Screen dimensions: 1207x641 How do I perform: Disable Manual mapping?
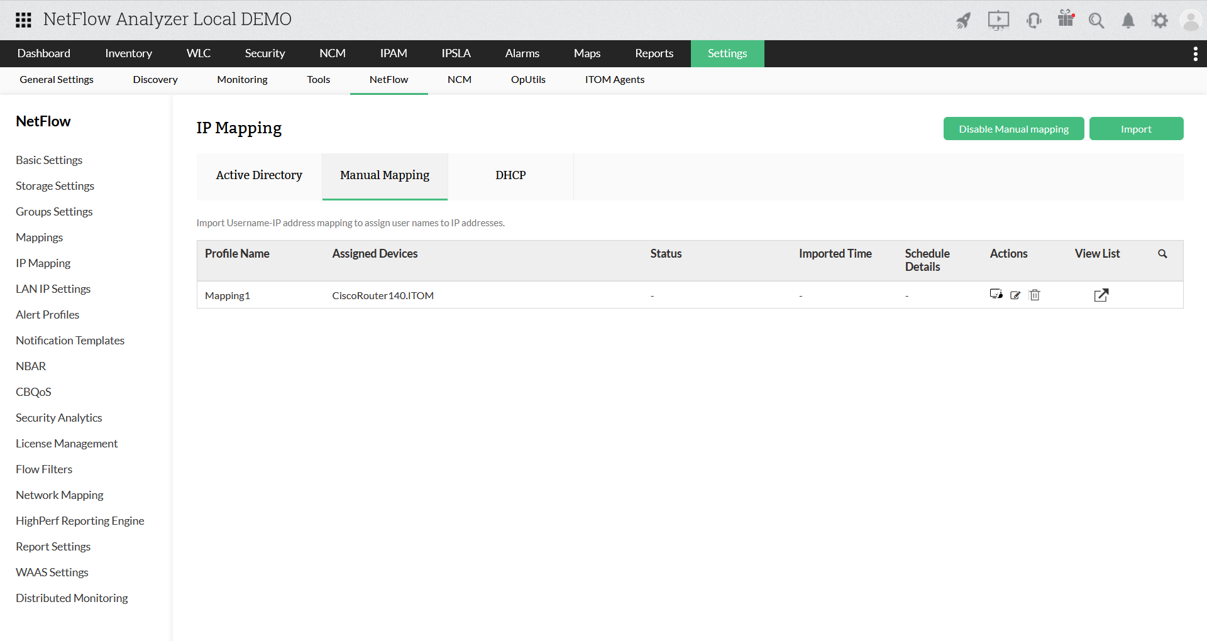coord(1013,128)
